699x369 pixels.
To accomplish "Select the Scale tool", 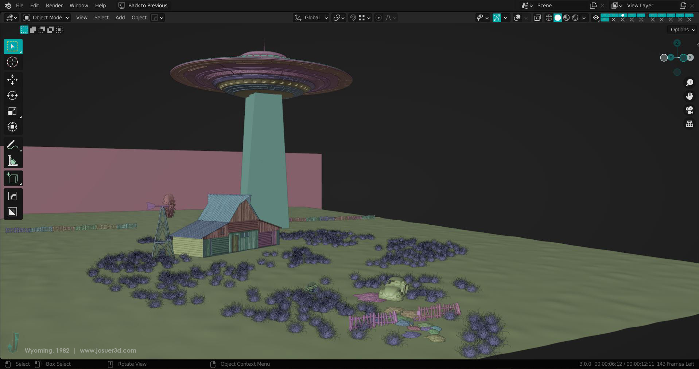I will 13,111.
